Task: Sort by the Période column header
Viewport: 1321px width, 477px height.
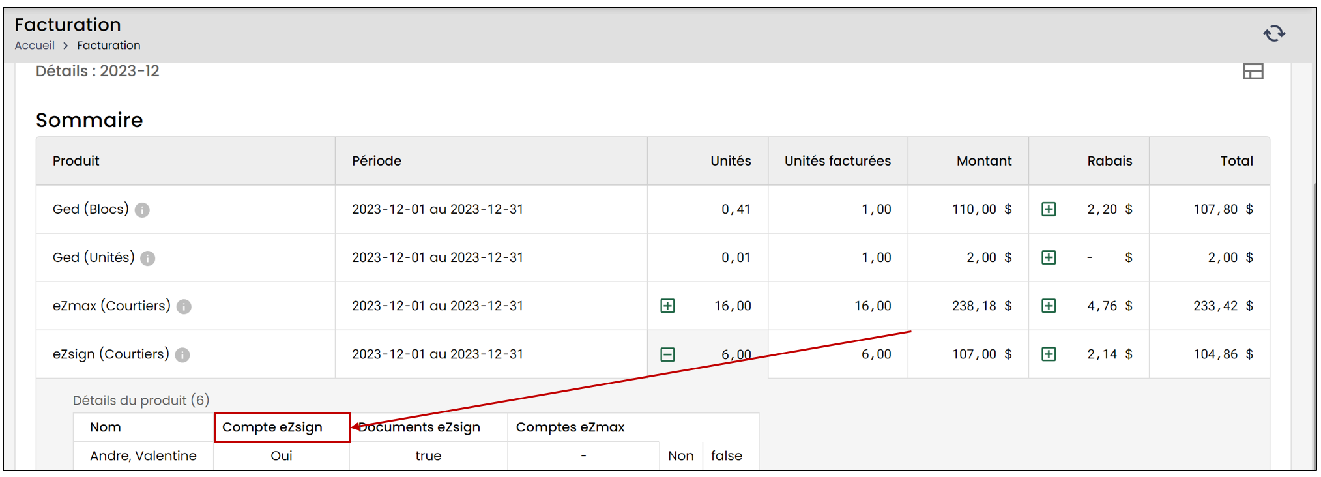Action: [x=377, y=161]
